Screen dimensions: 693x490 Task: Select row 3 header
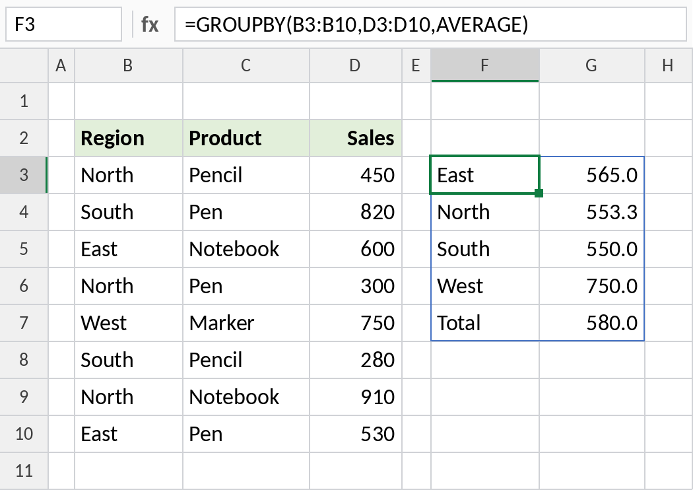(x=24, y=175)
